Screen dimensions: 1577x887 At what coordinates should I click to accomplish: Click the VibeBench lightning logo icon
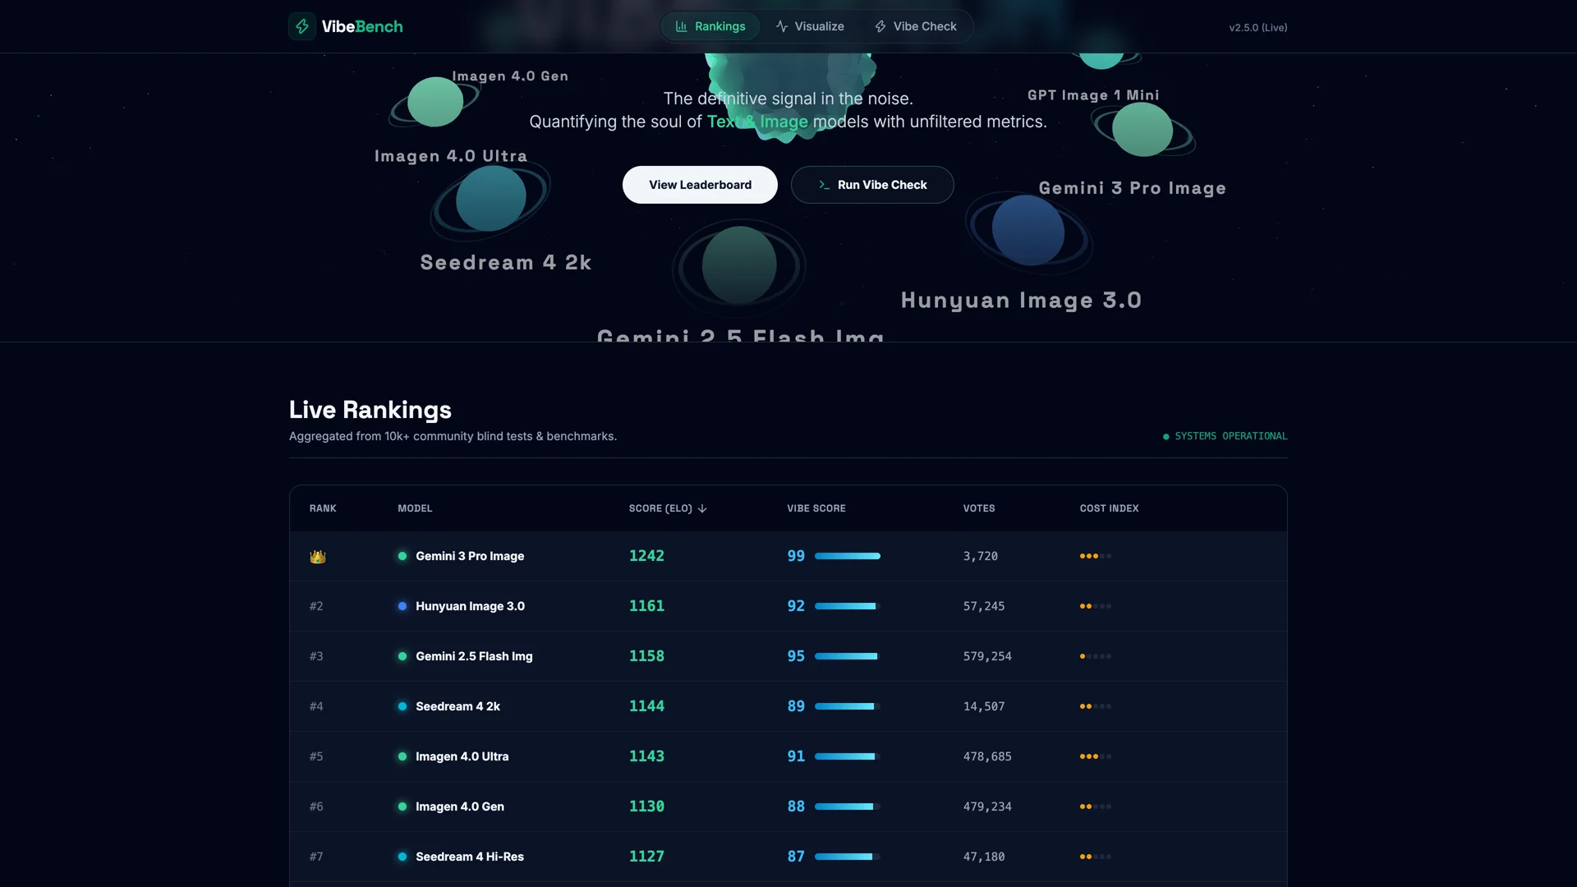coord(302,26)
